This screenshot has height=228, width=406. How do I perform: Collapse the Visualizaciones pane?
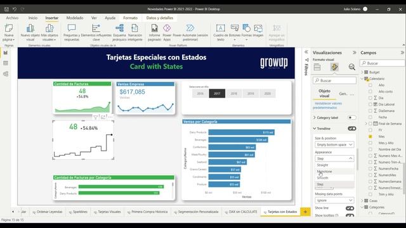pos(354,53)
